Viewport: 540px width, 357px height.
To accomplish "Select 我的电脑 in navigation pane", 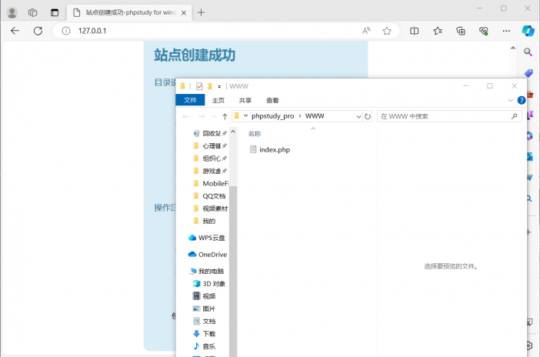I will point(206,271).
